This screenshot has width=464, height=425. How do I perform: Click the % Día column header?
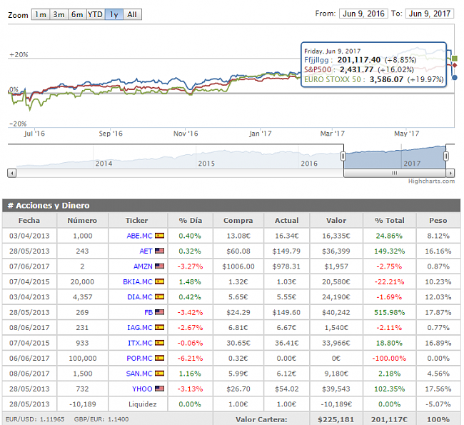pyautogui.click(x=191, y=221)
